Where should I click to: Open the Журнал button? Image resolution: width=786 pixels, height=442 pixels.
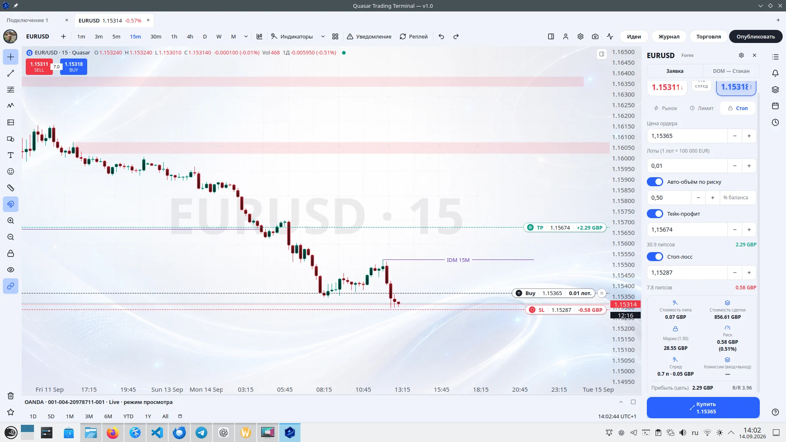click(x=669, y=36)
